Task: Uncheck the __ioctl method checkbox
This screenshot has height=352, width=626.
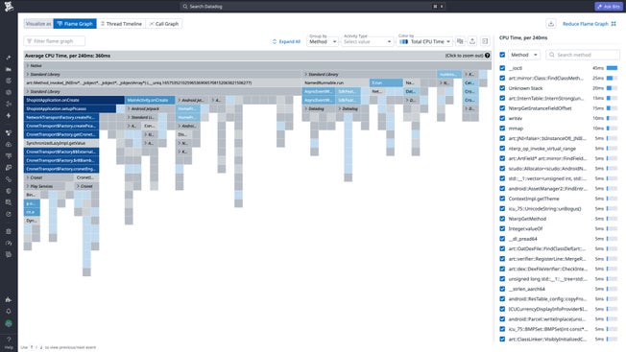Action: click(x=502, y=68)
